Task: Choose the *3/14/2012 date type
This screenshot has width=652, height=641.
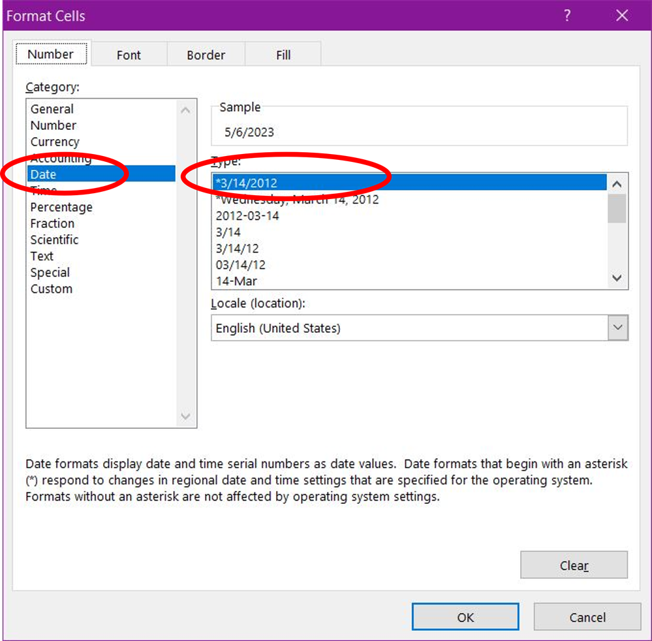Action: pos(410,183)
